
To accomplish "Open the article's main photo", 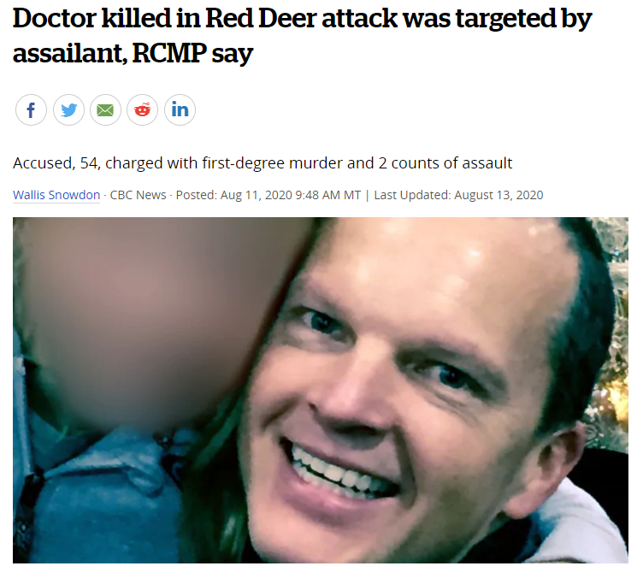I will pos(321,391).
